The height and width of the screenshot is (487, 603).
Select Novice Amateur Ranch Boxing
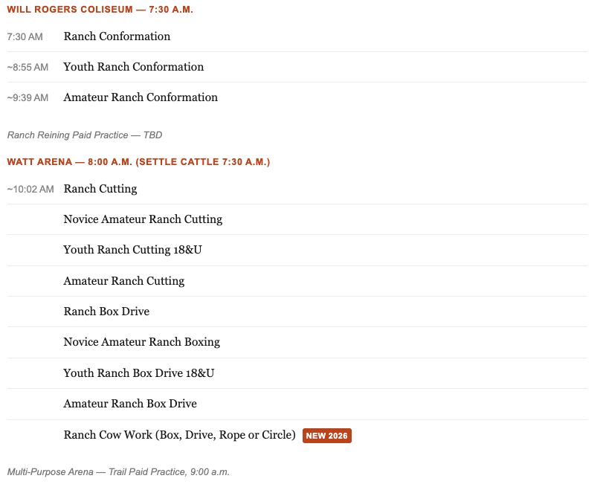coord(297,342)
